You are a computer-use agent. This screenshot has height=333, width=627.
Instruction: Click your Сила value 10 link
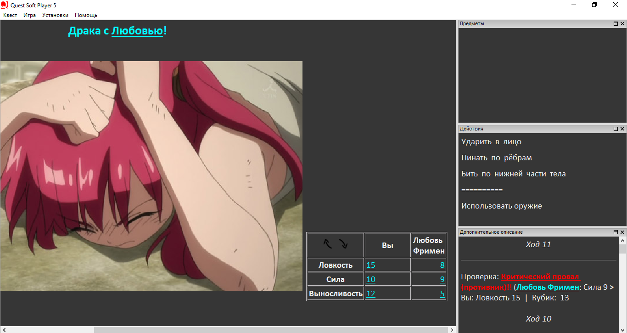371,279
